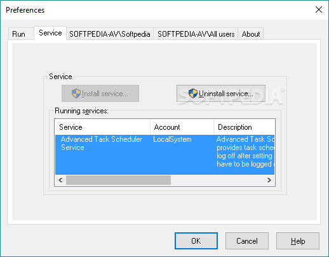Image resolution: width=329 pixels, height=257 pixels.
Task: Confirm with the OK button
Action: click(x=196, y=241)
